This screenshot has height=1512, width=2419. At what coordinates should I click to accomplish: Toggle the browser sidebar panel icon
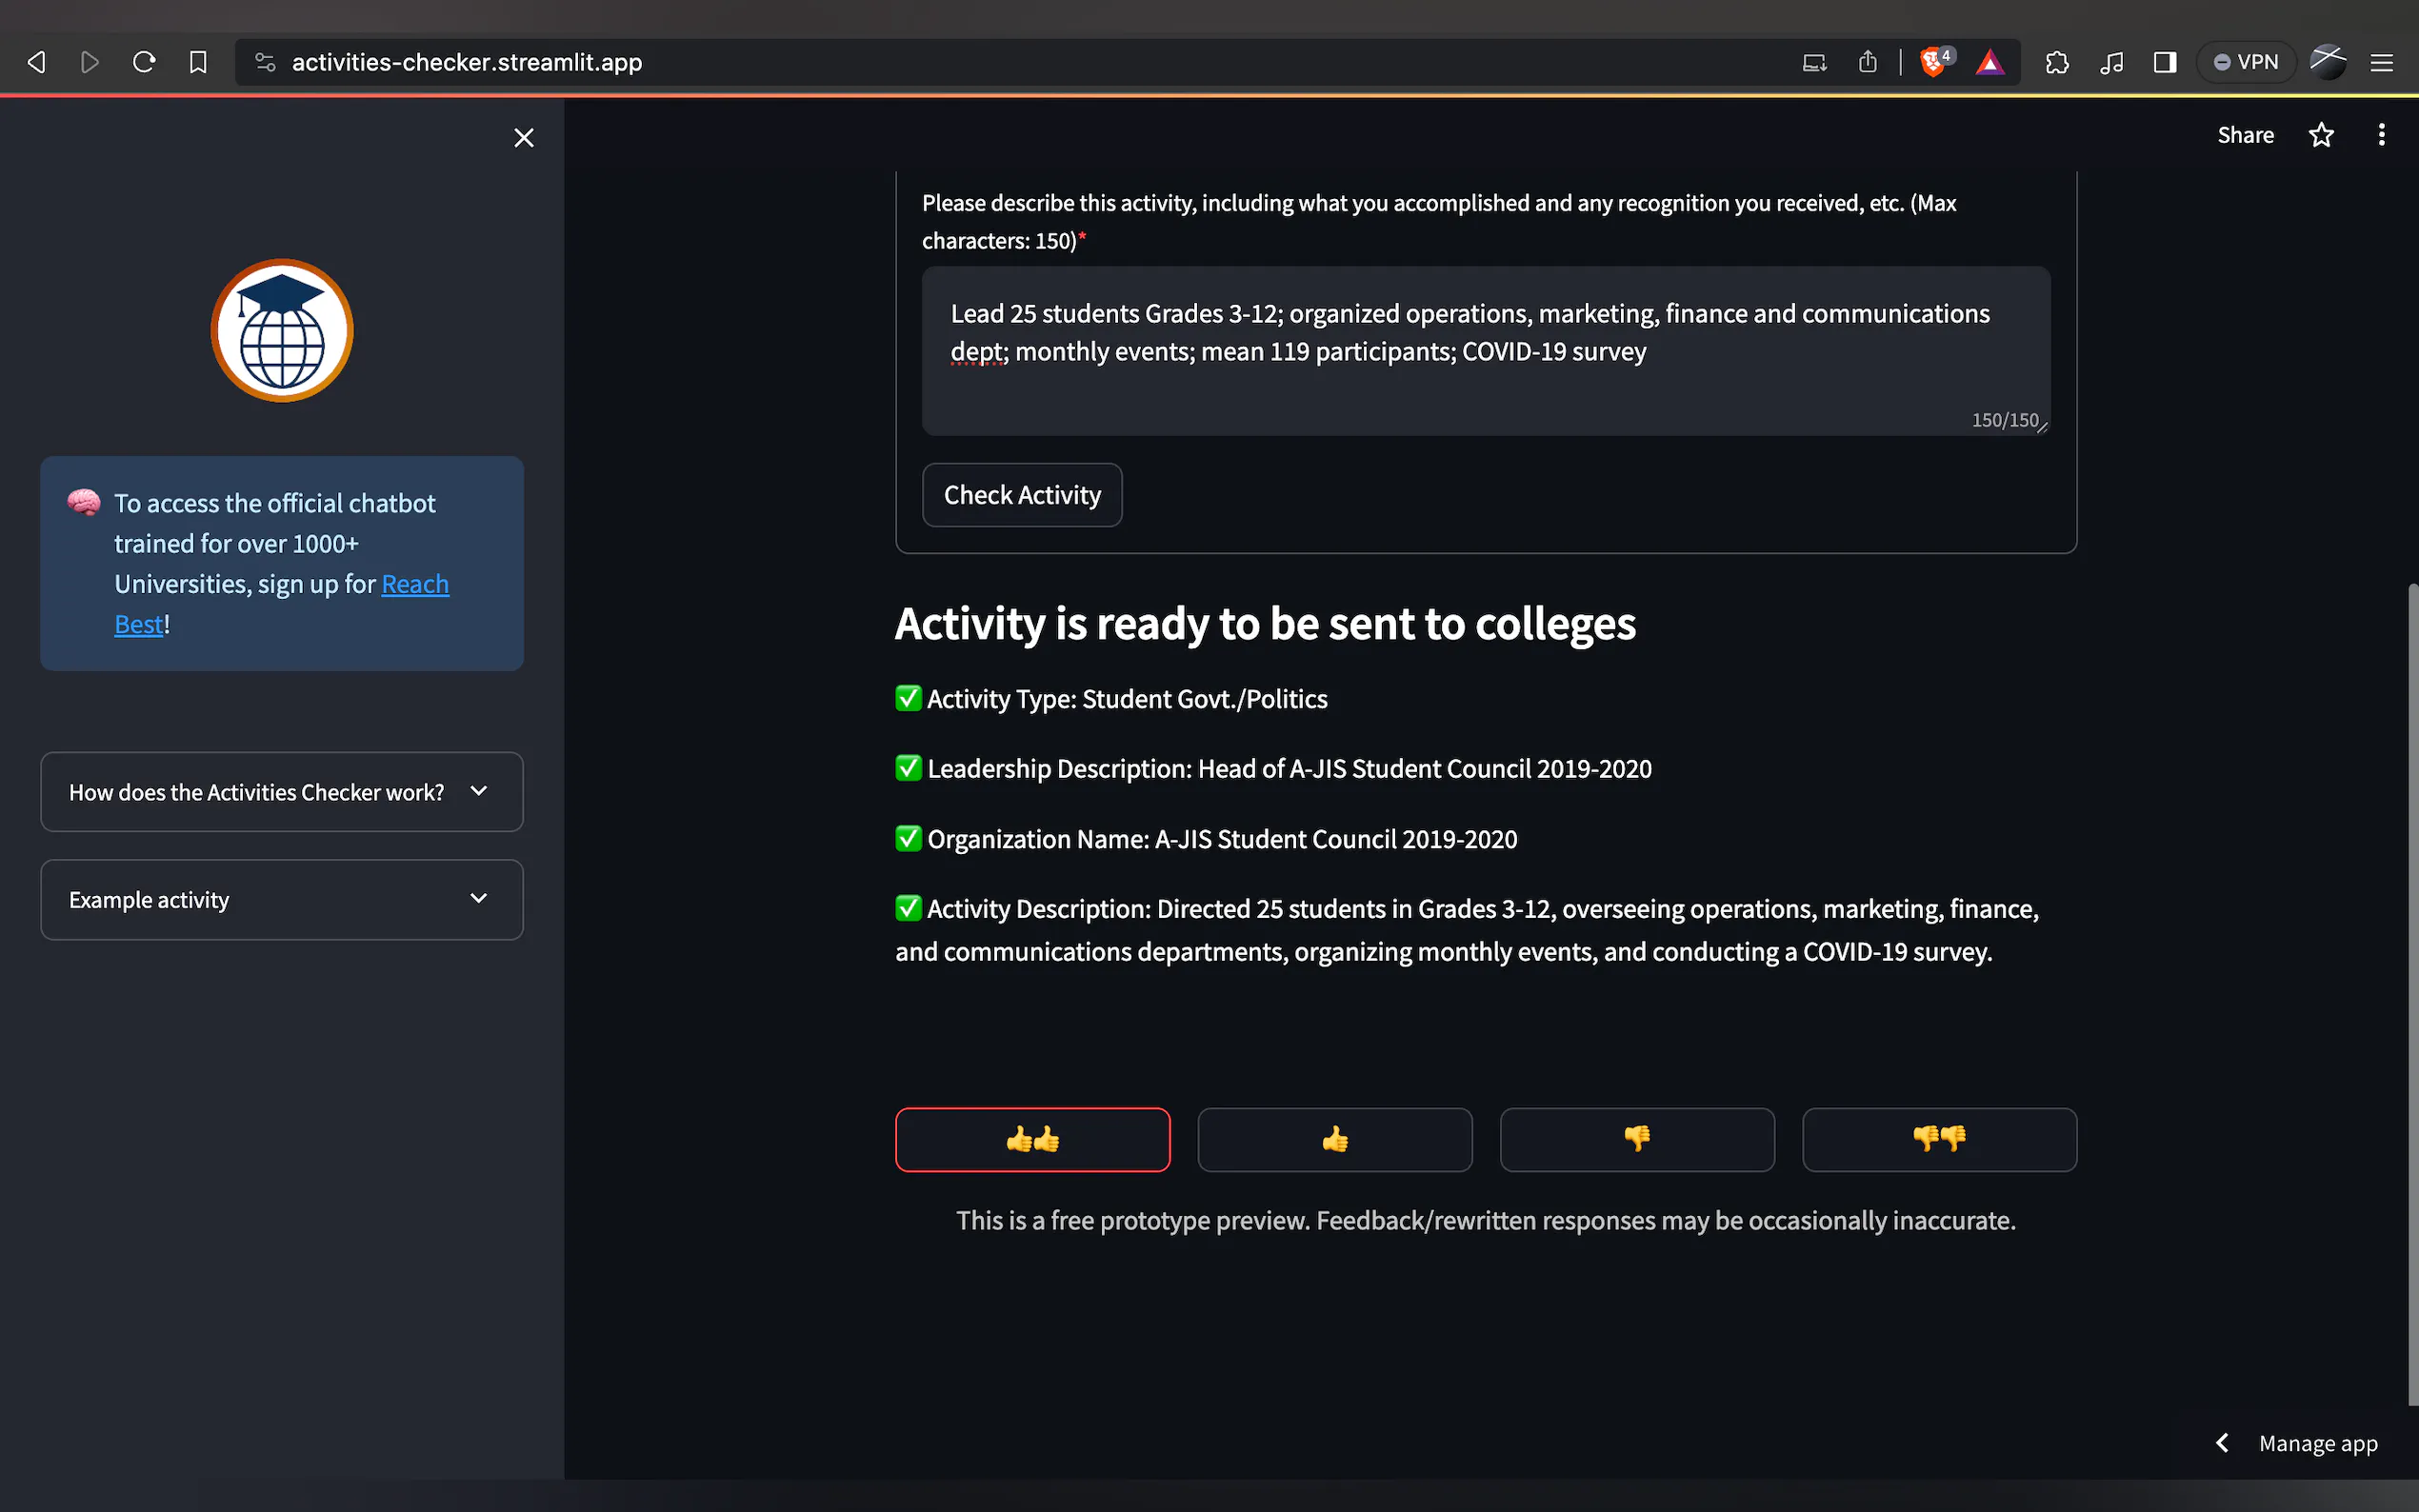point(2164,62)
